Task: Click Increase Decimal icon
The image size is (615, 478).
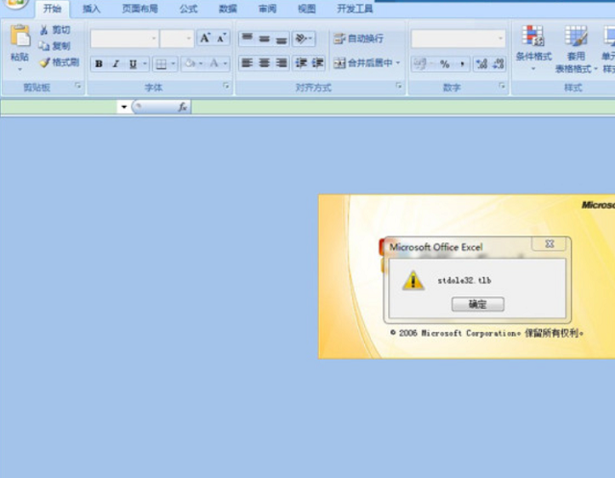Action: click(x=481, y=63)
